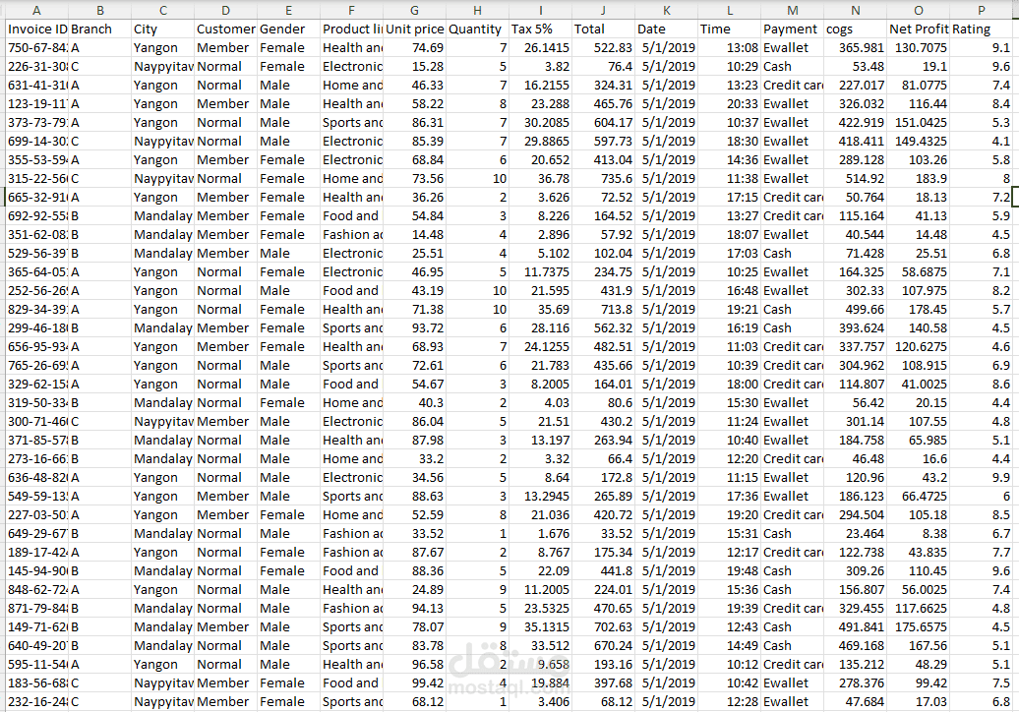
Task: Click the Payment header cell
Action: click(x=792, y=30)
